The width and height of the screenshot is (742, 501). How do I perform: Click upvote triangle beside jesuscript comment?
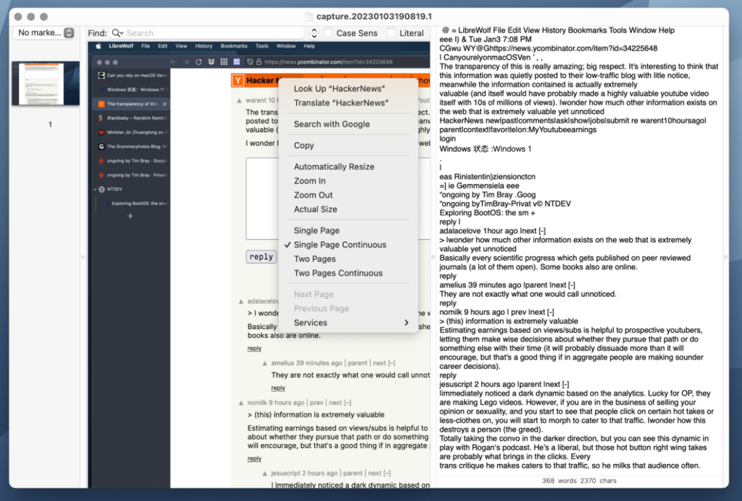pyautogui.click(x=265, y=474)
